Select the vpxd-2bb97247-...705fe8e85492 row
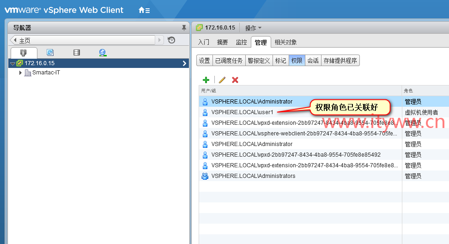Image resolution: width=449 pixels, height=244 pixels. point(324,155)
